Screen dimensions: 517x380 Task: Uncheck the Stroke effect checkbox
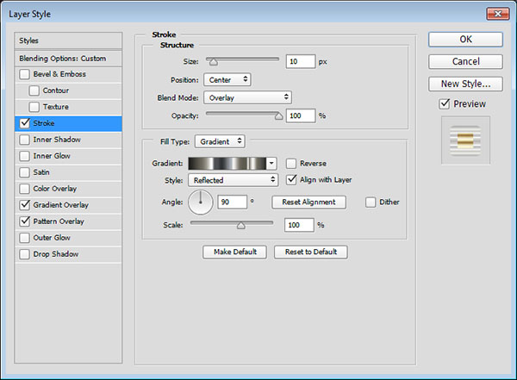point(23,123)
